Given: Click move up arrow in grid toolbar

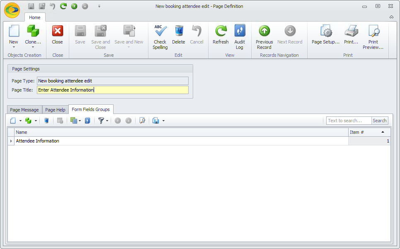Looking at the screenshot, I should point(118,121).
